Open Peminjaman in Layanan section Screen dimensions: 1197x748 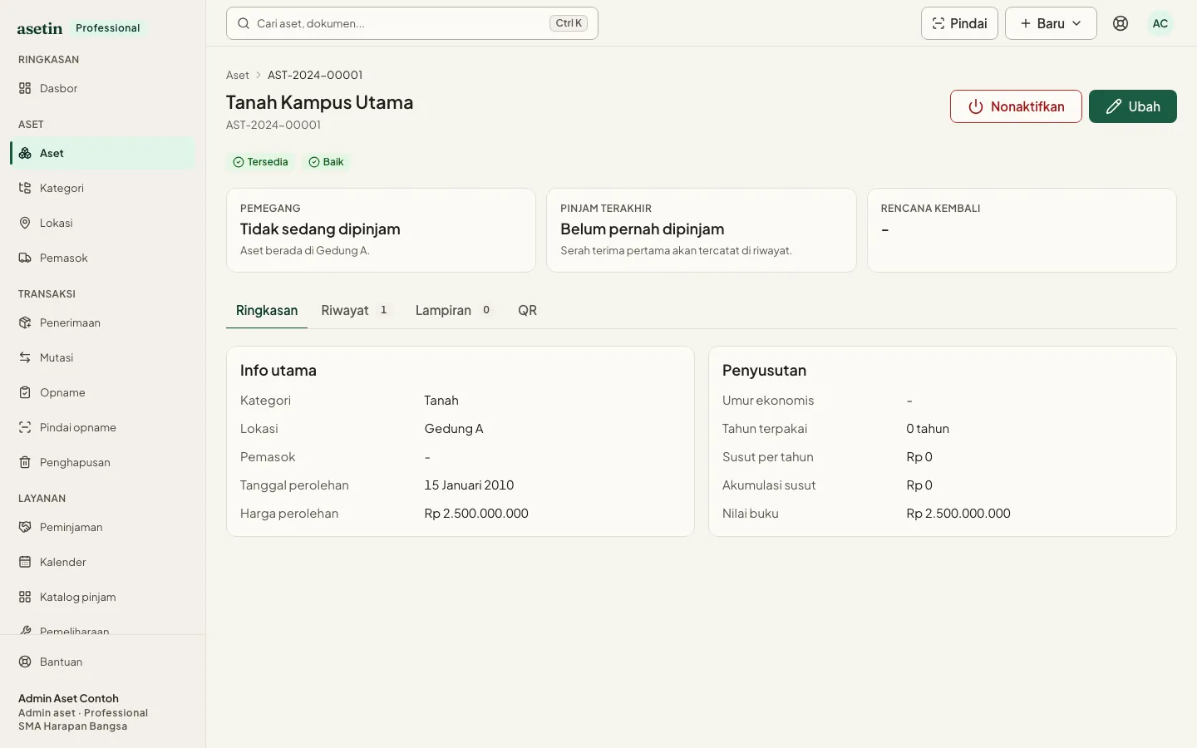(102, 527)
